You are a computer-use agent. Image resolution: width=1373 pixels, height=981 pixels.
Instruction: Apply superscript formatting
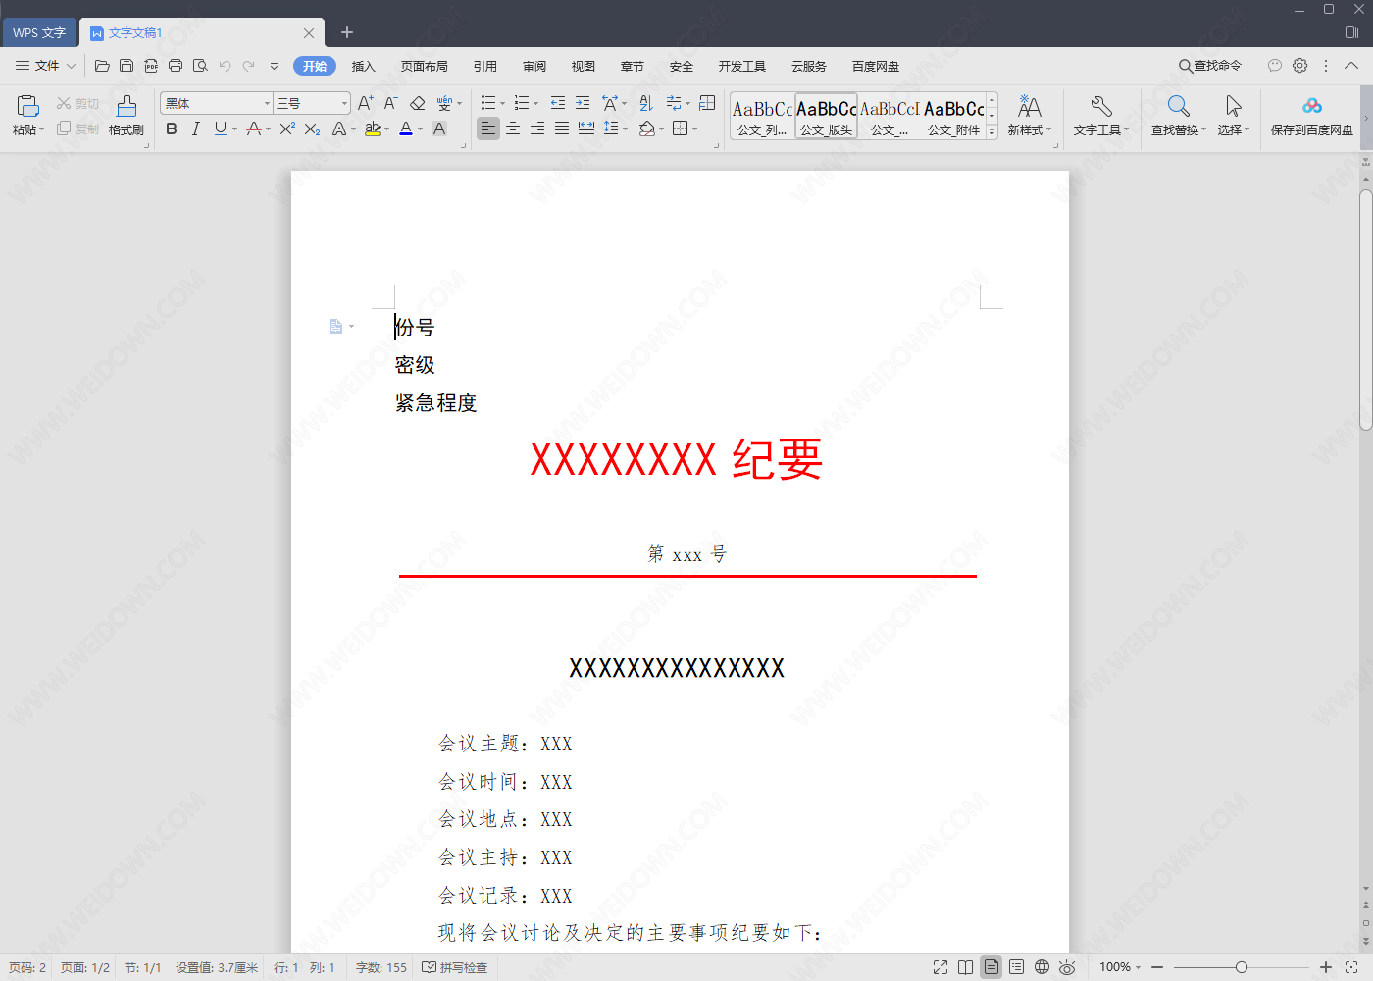(287, 129)
